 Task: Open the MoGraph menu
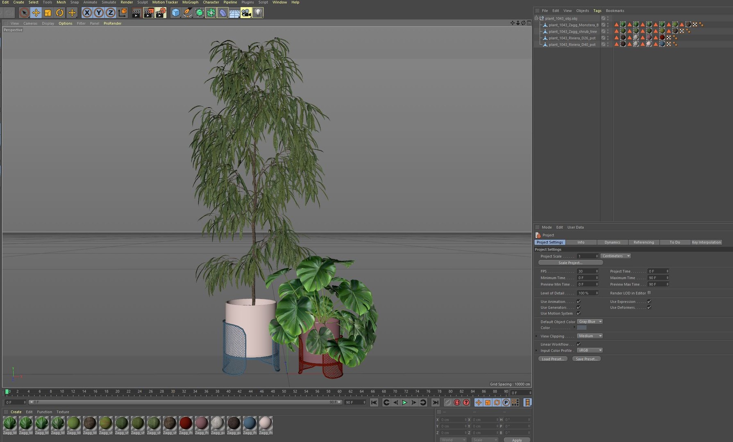coord(190,2)
